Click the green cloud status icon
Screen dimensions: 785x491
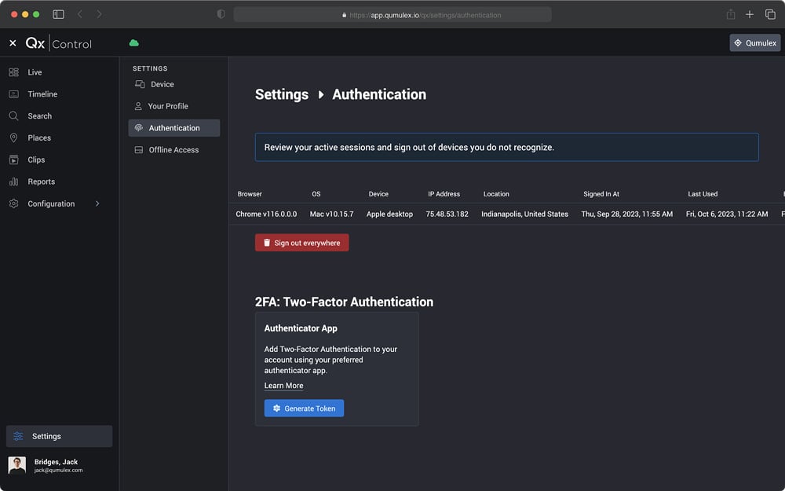[133, 43]
